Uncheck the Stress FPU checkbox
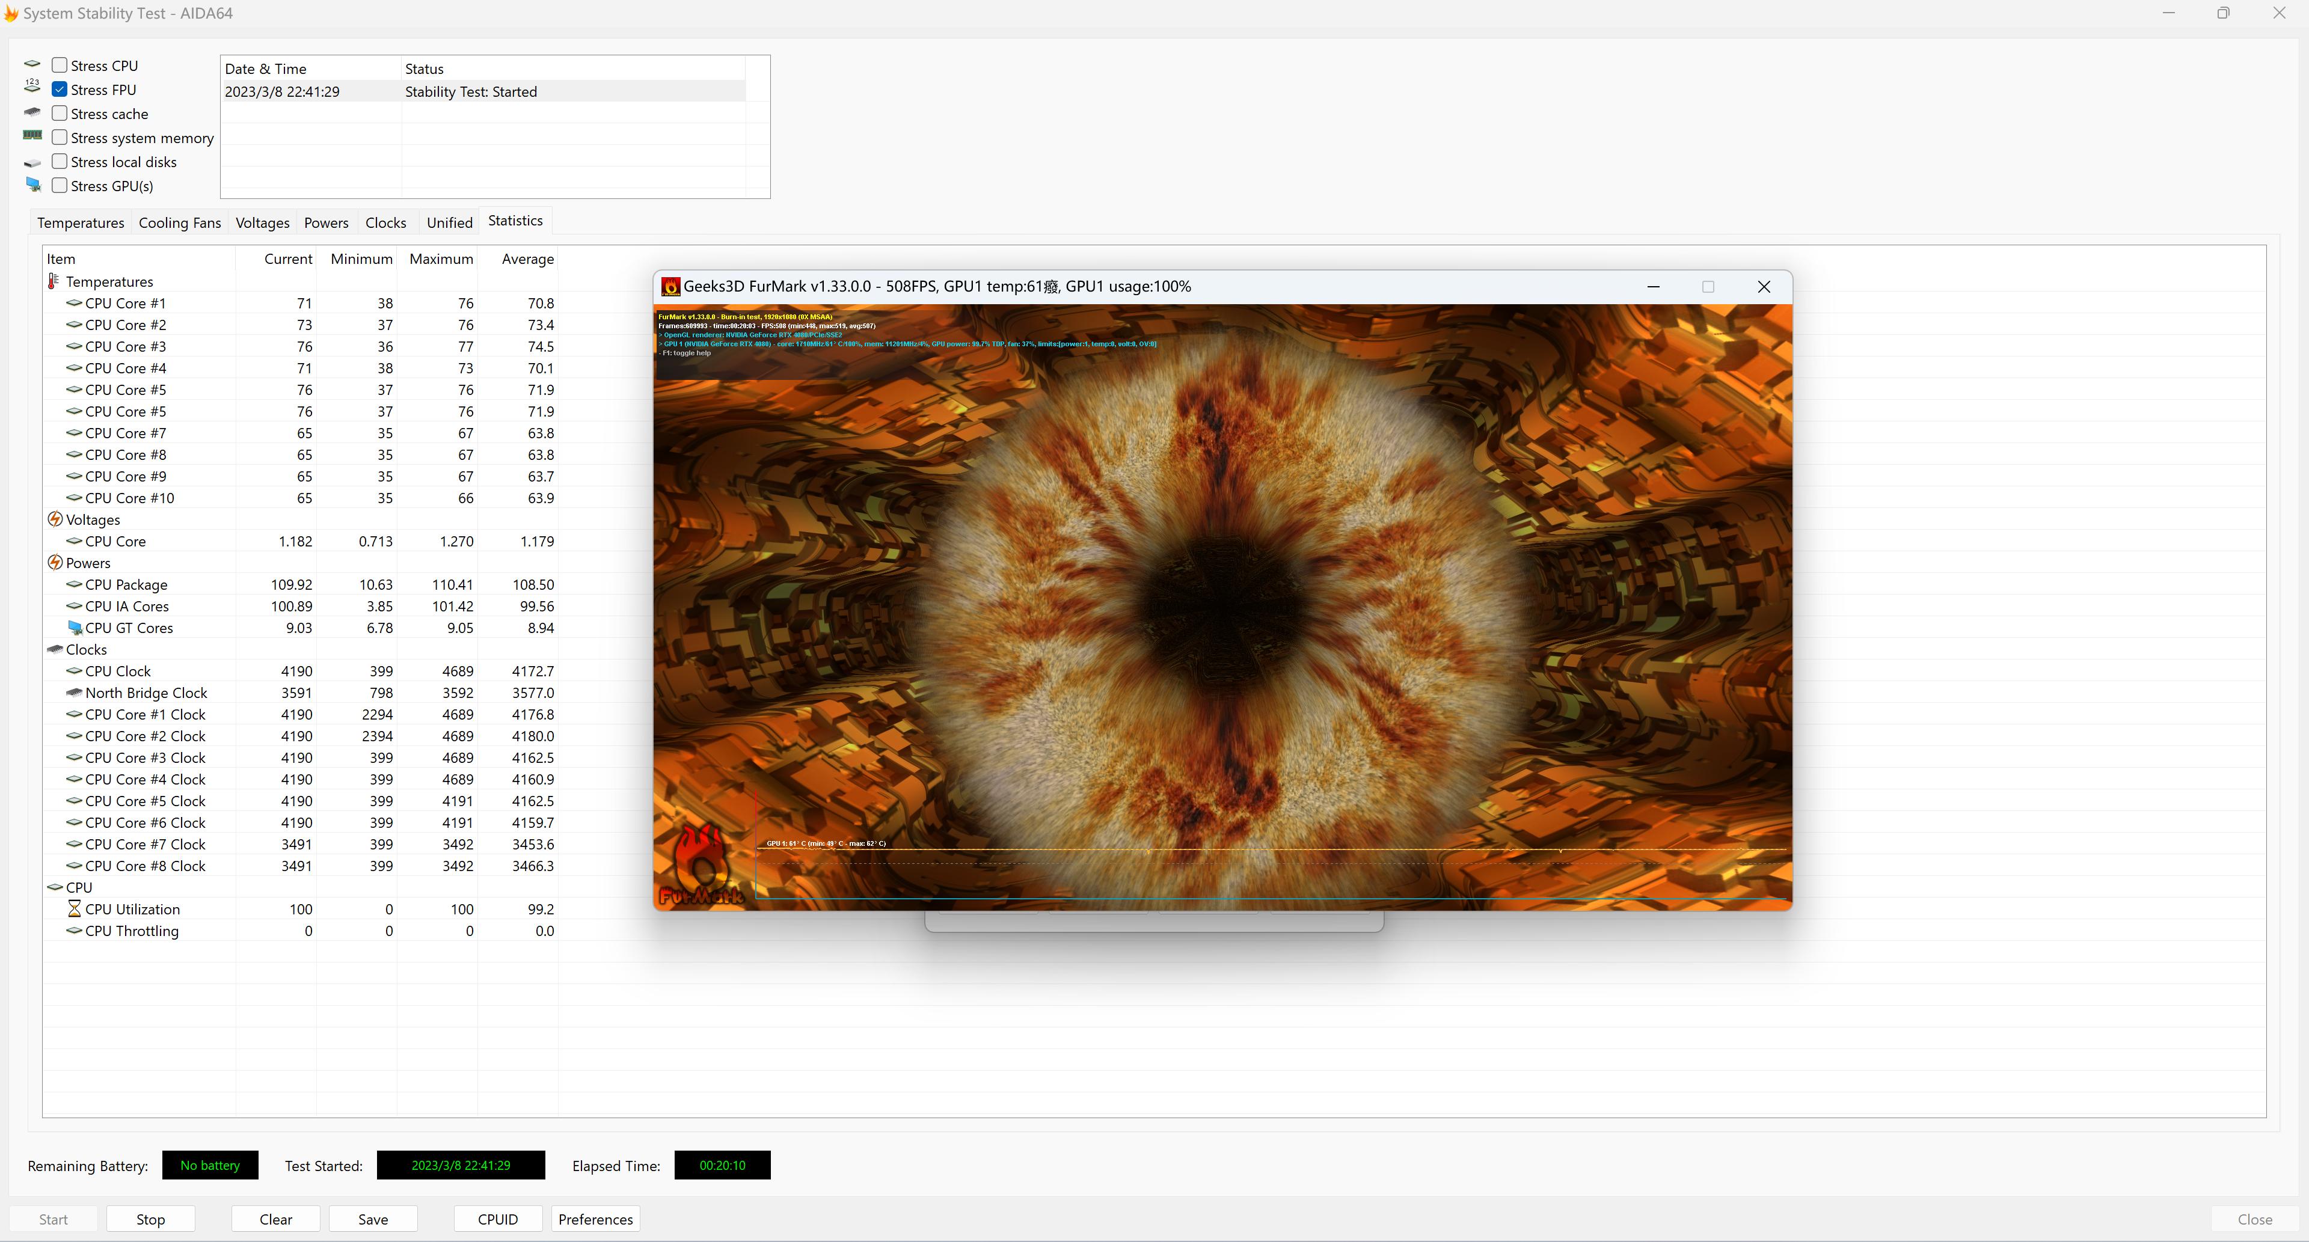Screen dimensions: 2309x1242 pos(60,90)
